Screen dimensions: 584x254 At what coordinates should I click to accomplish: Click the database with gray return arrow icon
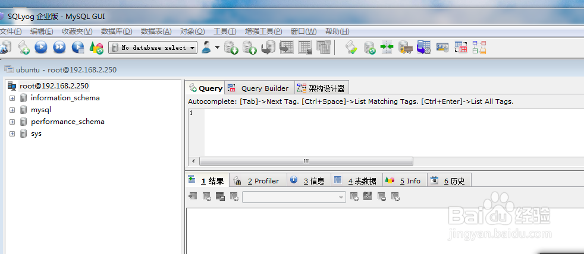[268, 47]
